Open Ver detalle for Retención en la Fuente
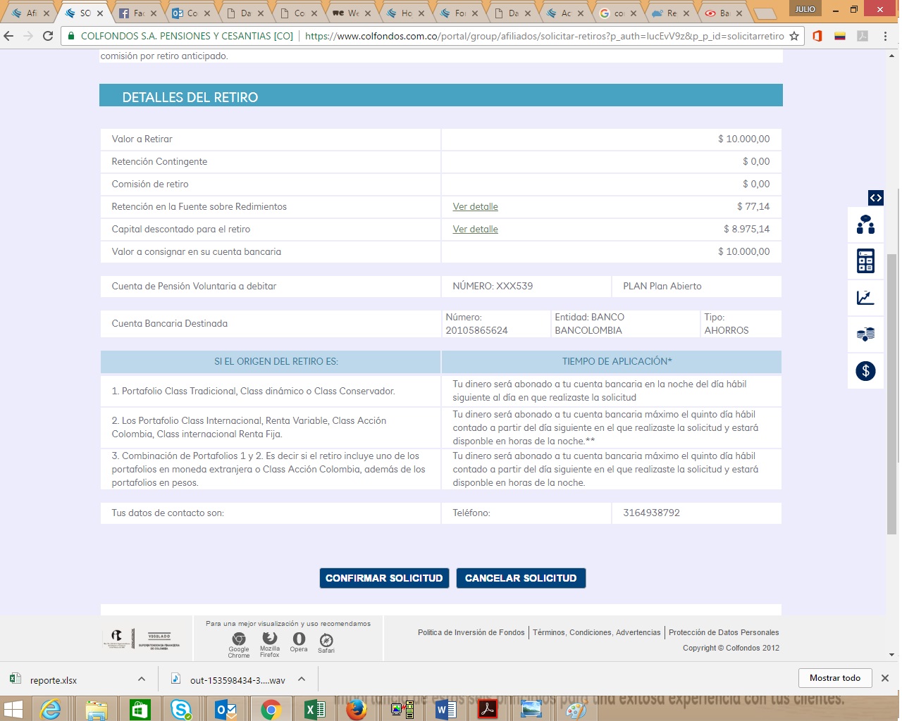The height and width of the screenshot is (721, 902). click(x=475, y=207)
